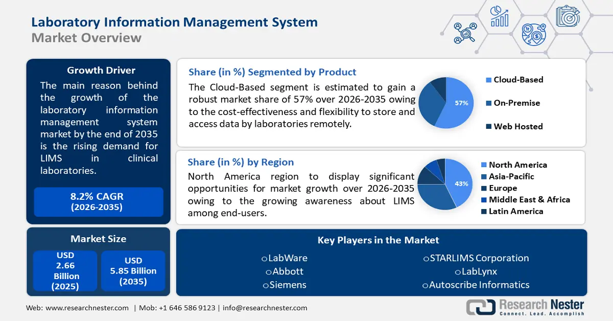Click the "Middle East & Africa" legend label
This screenshot has width=613, height=321.
point(529,200)
